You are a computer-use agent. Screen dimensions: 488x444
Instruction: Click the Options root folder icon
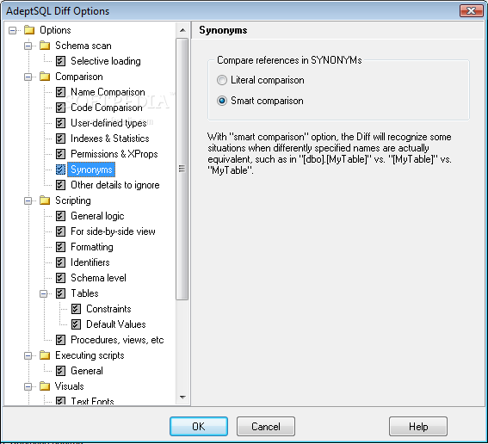pyautogui.click(x=29, y=30)
